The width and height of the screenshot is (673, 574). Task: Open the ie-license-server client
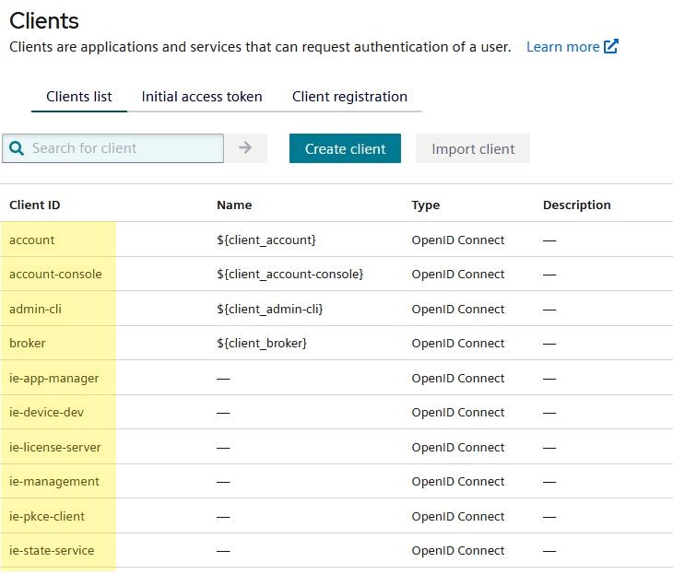55,447
